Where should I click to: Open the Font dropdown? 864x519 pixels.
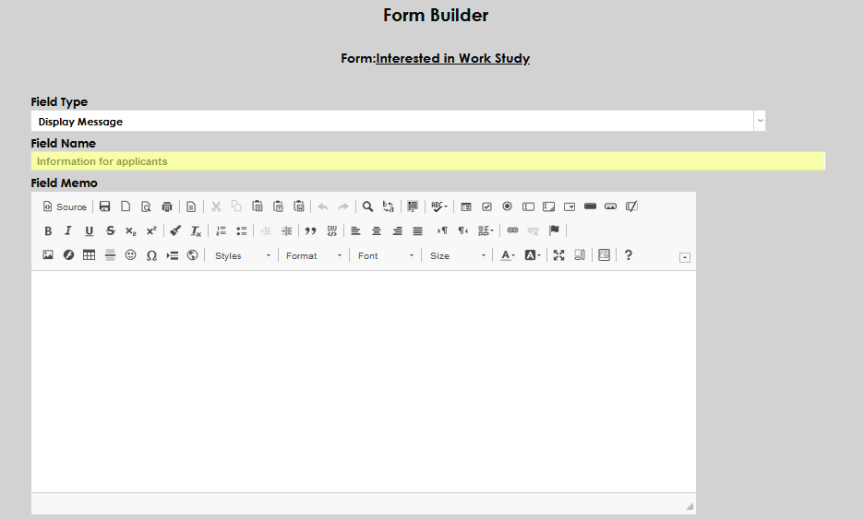click(x=385, y=256)
